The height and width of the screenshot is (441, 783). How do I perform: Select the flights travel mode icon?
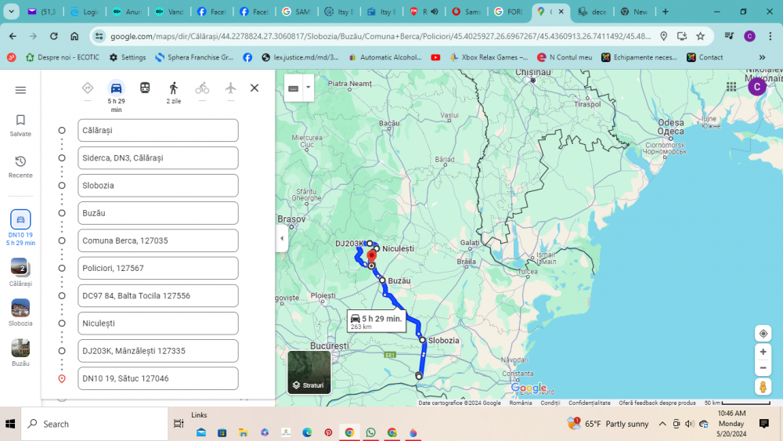[230, 89]
